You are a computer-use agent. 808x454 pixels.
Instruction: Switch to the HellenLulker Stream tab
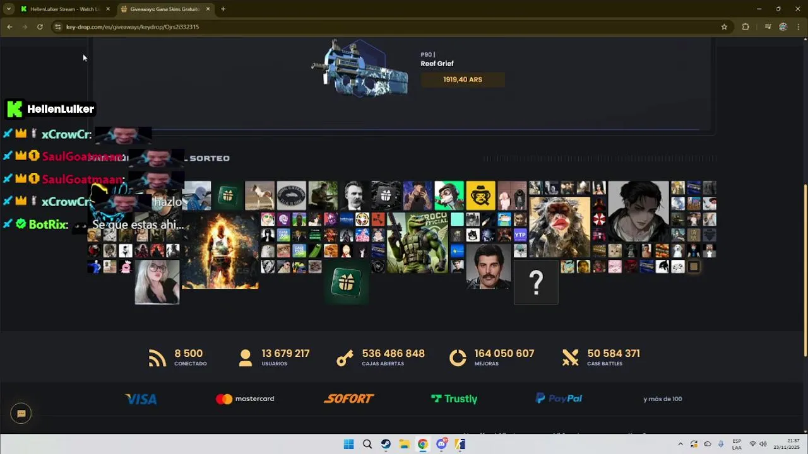pyautogui.click(x=66, y=9)
